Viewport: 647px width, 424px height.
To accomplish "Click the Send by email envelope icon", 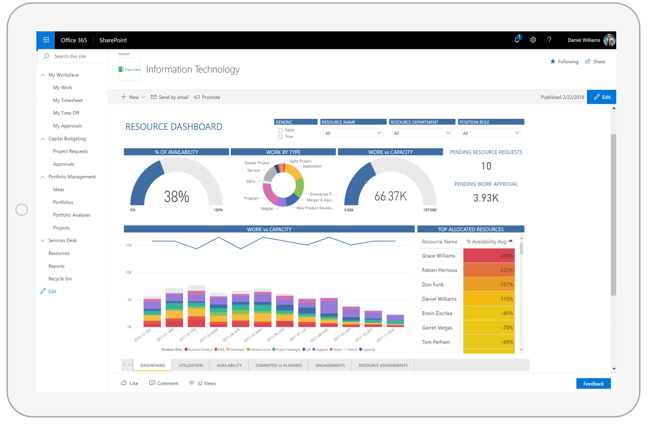I will pyautogui.click(x=153, y=97).
